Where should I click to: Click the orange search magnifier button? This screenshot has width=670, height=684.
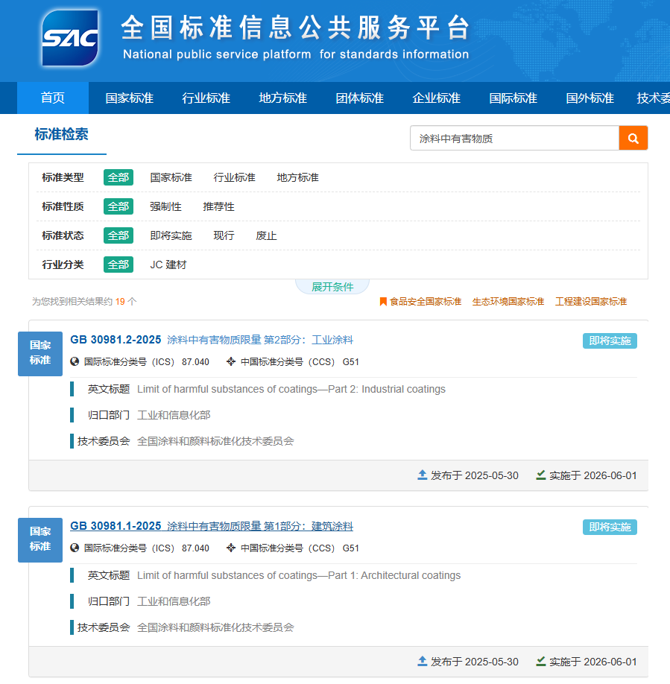click(x=633, y=138)
